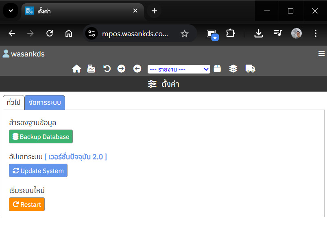Click the delivery truck icon
Image resolution: width=327 pixels, height=225 pixels.
[250, 69]
